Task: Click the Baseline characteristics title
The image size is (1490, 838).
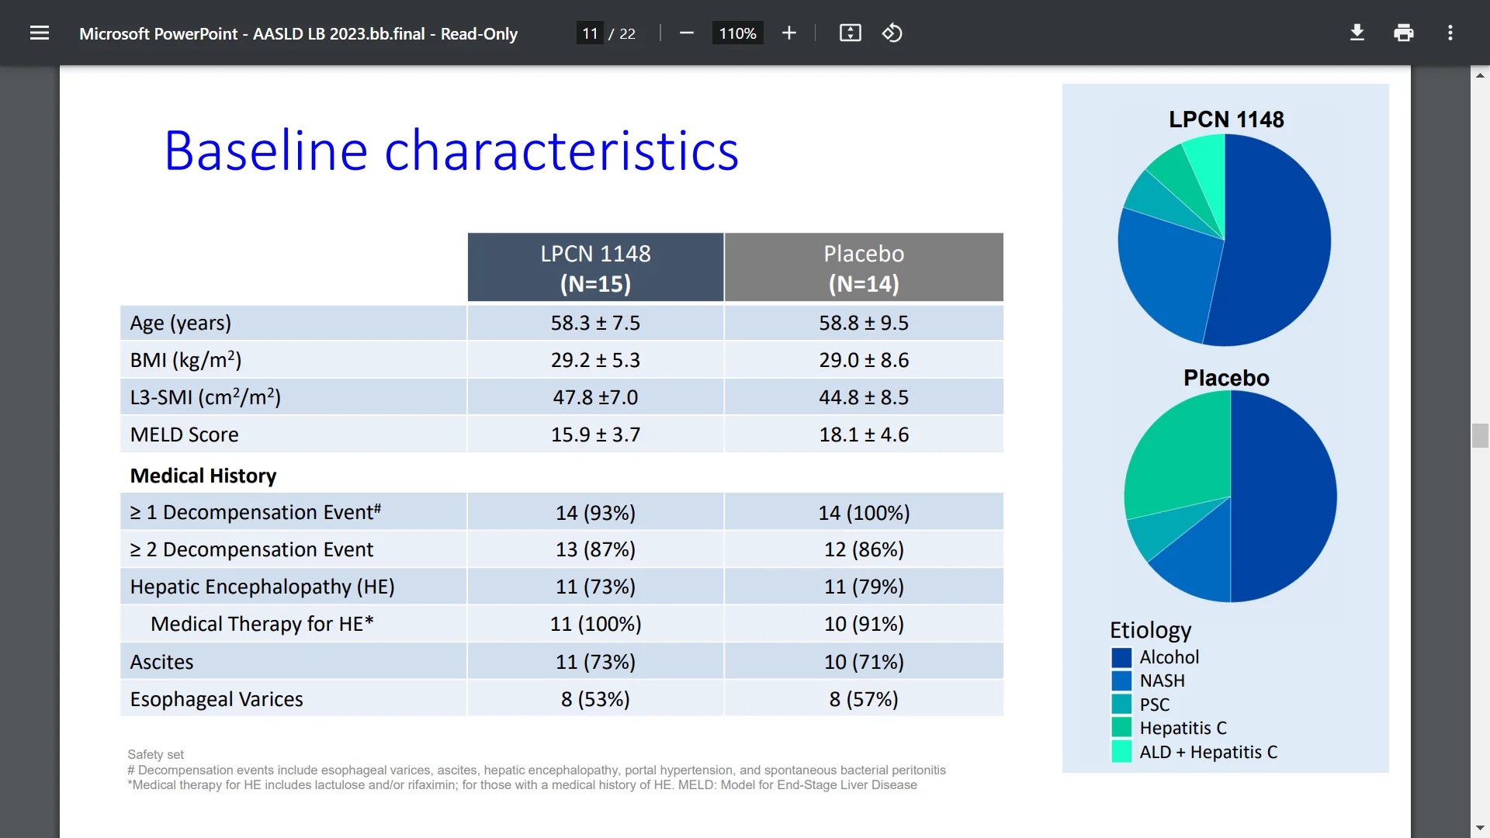Action: tap(451, 151)
